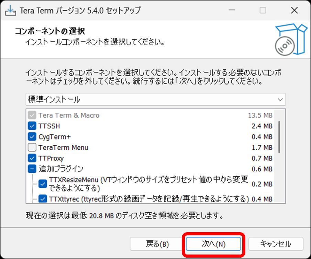Select the CygTerm+ row label
This screenshot has width=311, height=259.
click(55, 137)
